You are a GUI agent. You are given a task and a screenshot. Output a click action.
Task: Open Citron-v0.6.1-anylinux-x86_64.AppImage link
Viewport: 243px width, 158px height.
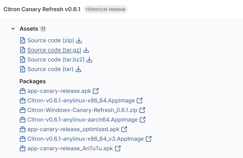[x=81, y=101]
